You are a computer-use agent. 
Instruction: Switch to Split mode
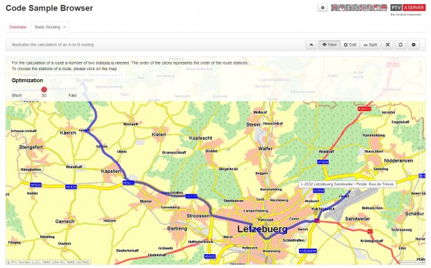(371, 44)
